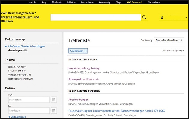
Task: Open the Enddatum calendar picker icon
Action: (54, 111)
